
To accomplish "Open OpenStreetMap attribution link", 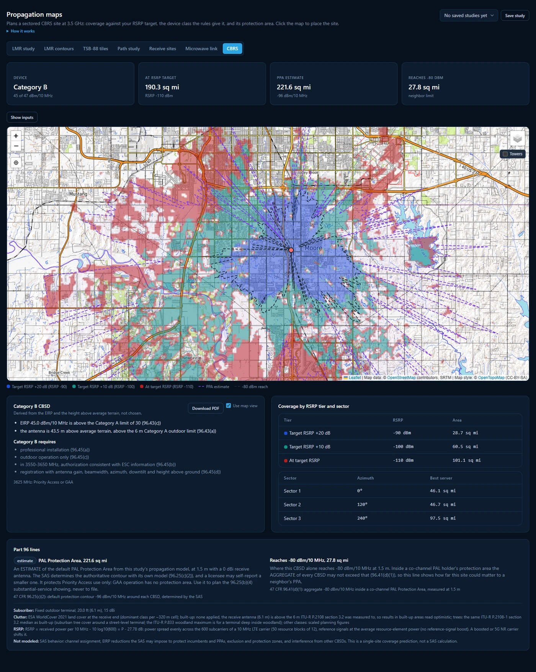I will coord(401,378).
